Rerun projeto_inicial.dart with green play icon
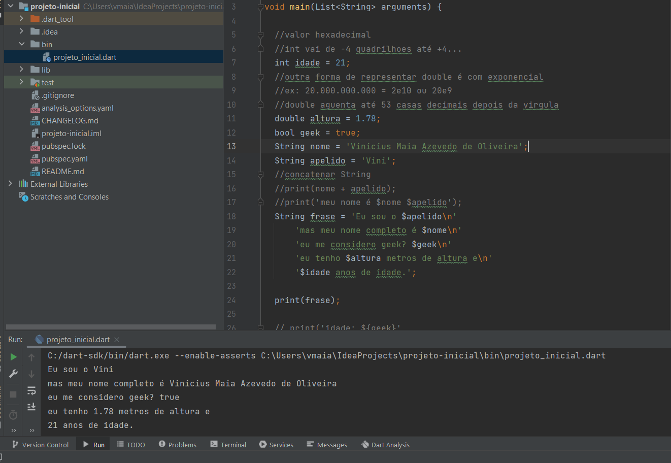671x463 pixels. click(13, 357)
